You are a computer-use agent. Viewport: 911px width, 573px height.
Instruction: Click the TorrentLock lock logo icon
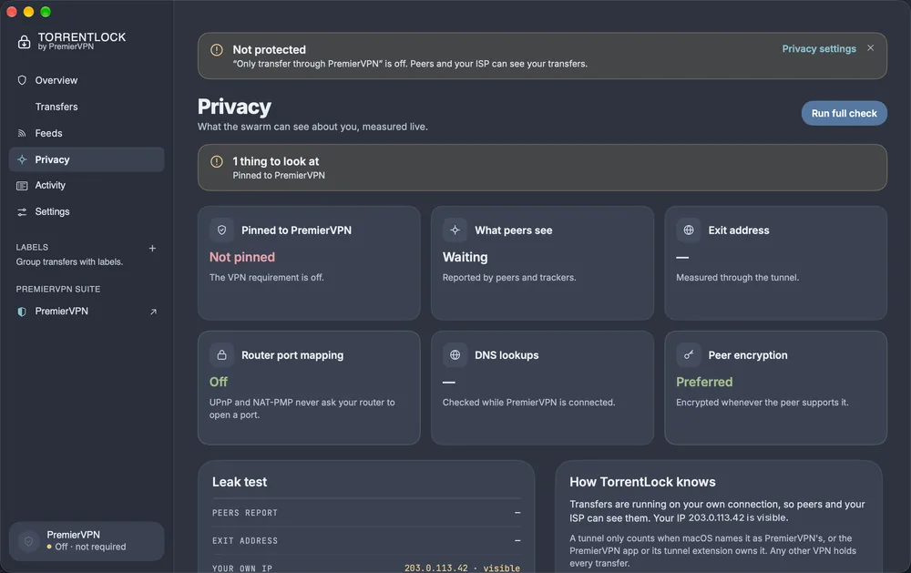(24, 42)
